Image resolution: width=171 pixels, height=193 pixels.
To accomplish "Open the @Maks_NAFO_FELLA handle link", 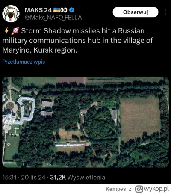I will (x=53, y=18).
